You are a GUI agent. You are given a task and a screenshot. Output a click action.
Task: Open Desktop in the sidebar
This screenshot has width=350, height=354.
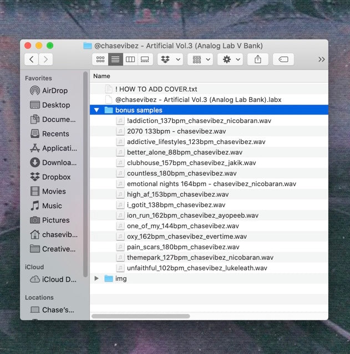click(x=50, y=105)
